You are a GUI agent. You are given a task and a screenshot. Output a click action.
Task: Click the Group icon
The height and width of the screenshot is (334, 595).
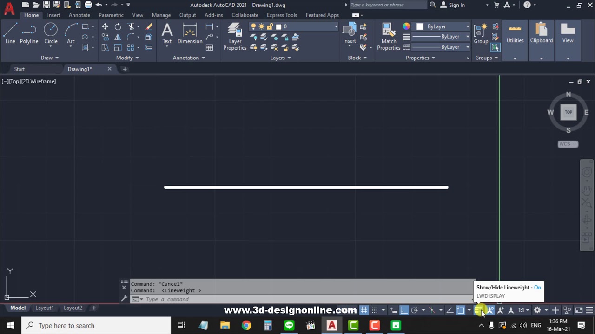pyautogui.click(x=481, y=34)
